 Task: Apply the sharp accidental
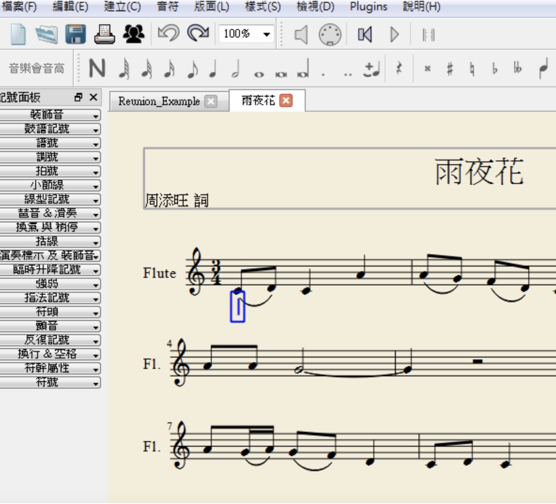pyautogui.click(x=449, y=69)
